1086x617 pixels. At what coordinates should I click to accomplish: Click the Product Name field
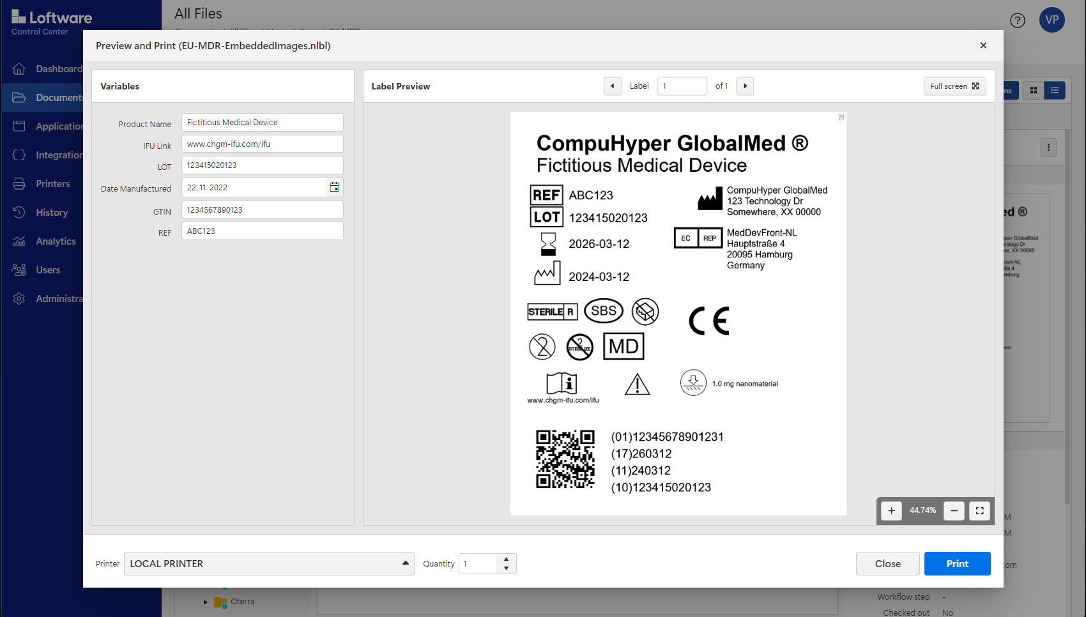coord(262,123)
